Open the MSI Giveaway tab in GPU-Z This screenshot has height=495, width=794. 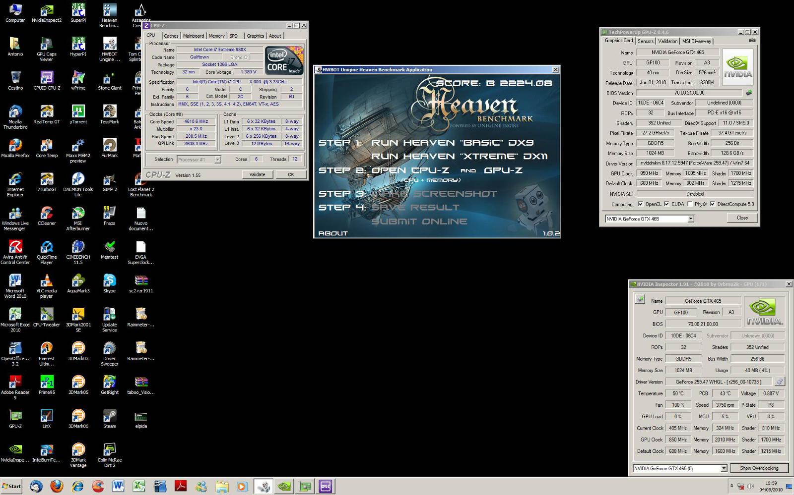click(697, 41)
